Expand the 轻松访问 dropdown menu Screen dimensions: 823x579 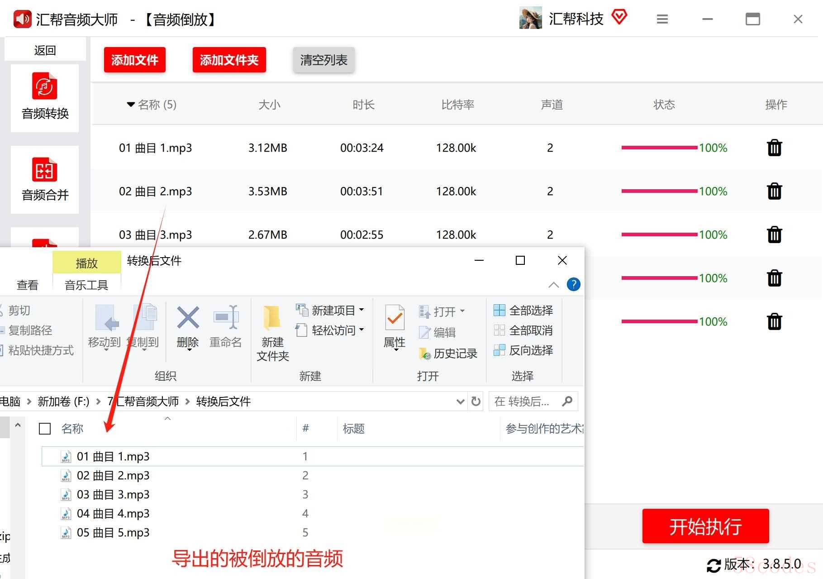coord(362,330)
